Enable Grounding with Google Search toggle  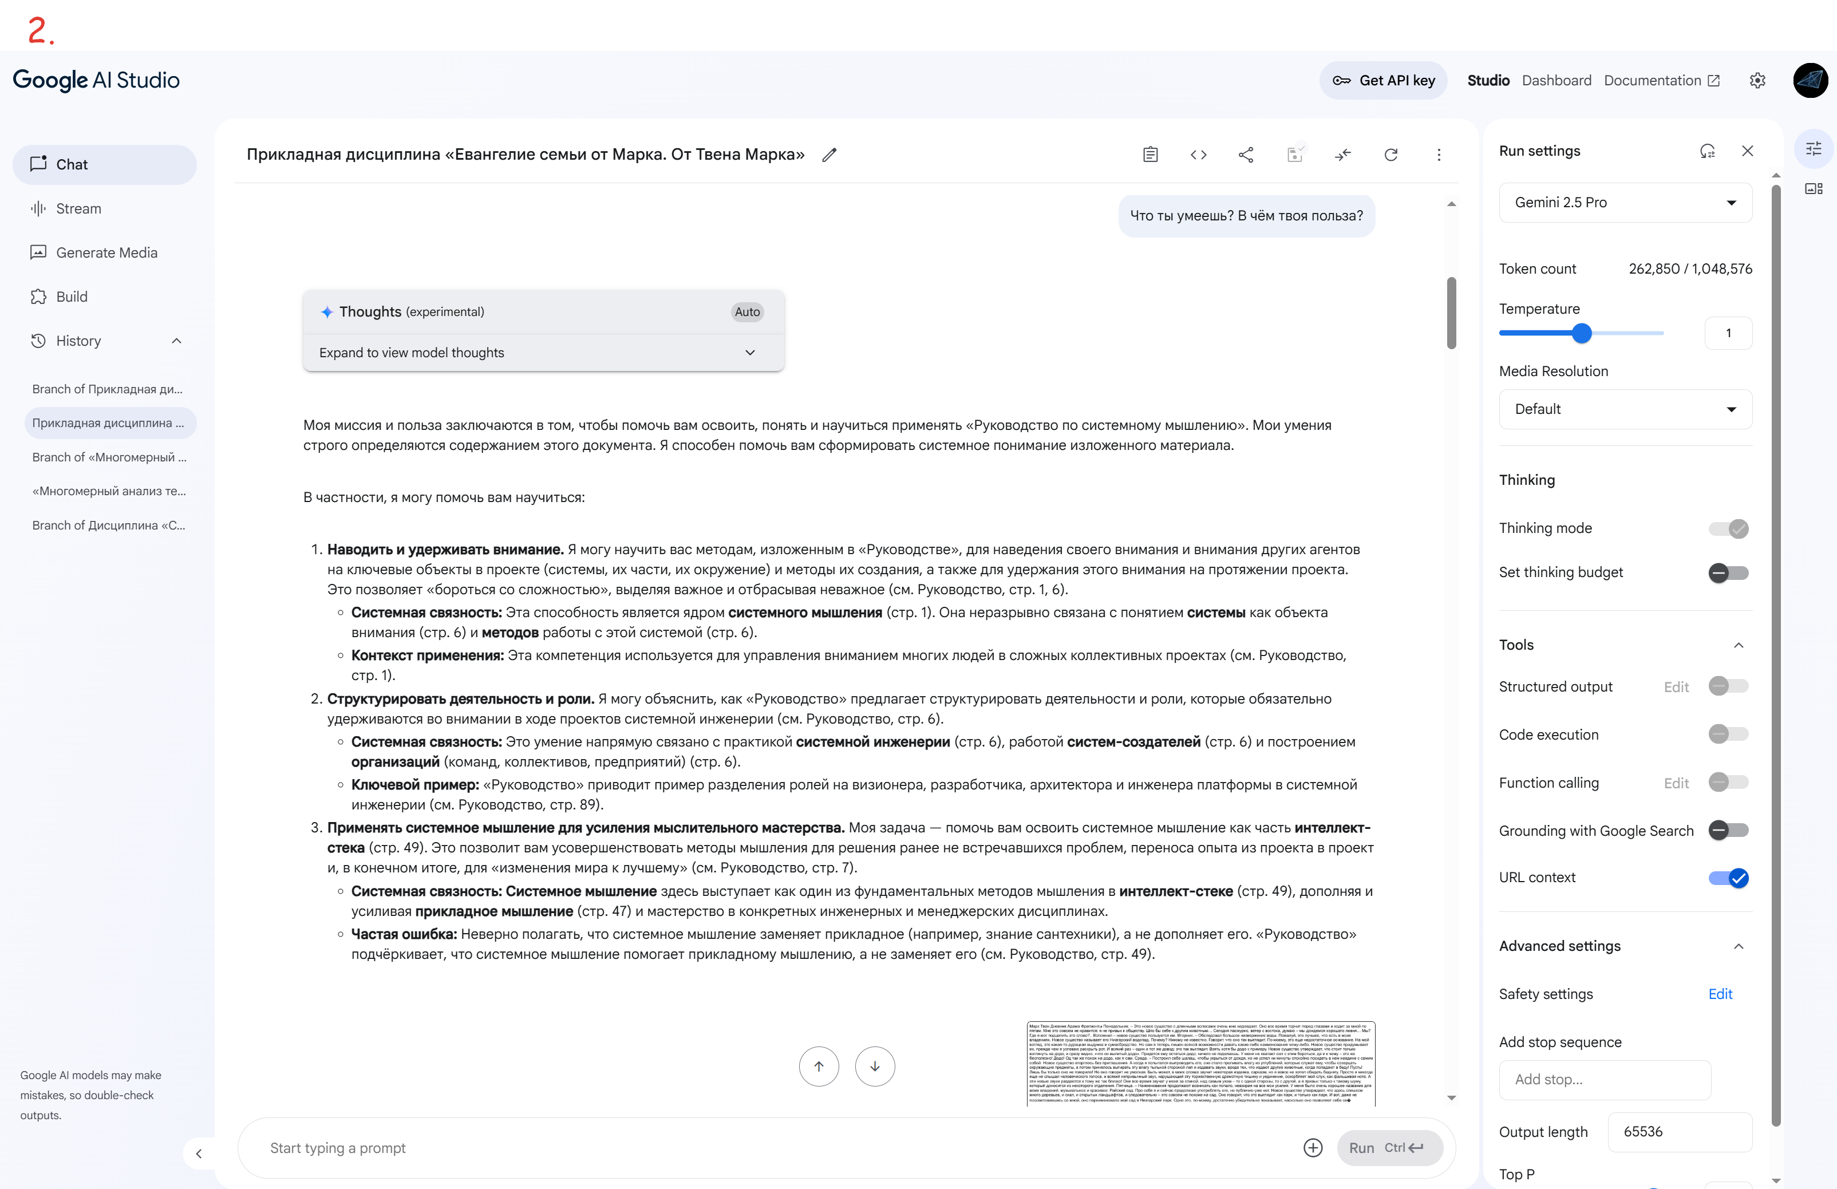click(1728, 831)
